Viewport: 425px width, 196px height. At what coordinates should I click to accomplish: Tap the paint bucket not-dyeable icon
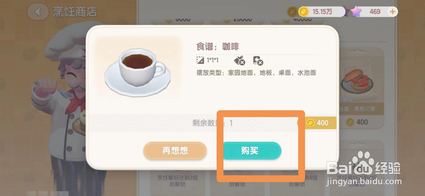point(239,61)
